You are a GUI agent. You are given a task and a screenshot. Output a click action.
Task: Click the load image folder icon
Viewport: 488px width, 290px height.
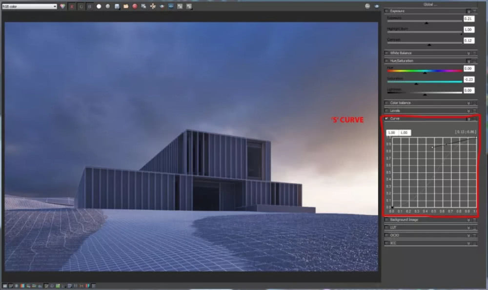[x=125, y=6]
